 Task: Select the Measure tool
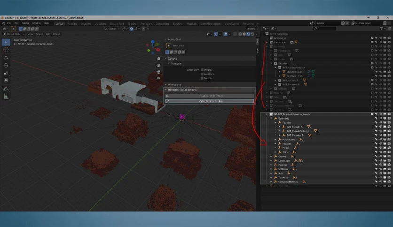[x=6, y=97]
